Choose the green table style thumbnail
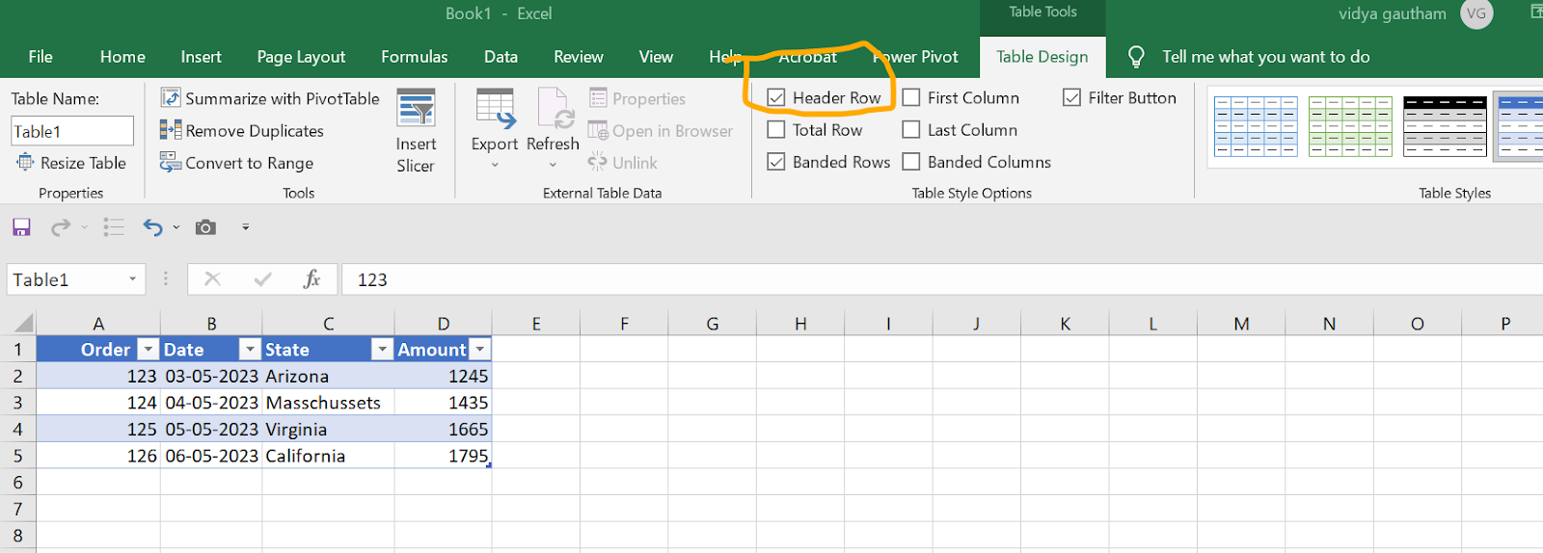The width and height of the screenshot is (1543, 553). click(x=1350, y=126)
